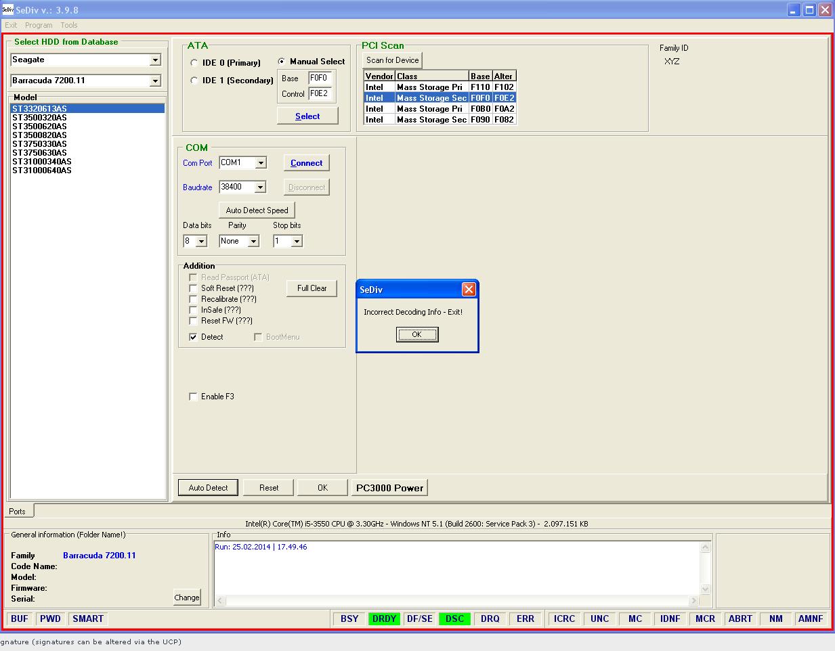Close the SeDiv error dialog with X
The height and width of the screenshot is (651, 835).
click(469, 290)
